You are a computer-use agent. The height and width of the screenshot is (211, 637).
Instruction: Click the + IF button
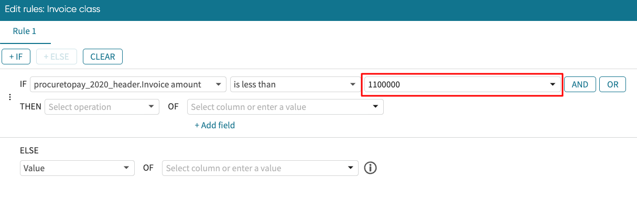(16, 57)
